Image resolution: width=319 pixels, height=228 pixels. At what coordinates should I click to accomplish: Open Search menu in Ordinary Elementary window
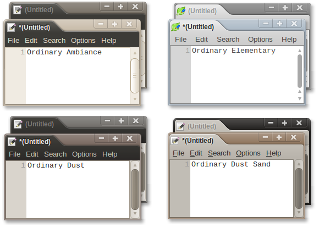point(228,39)
